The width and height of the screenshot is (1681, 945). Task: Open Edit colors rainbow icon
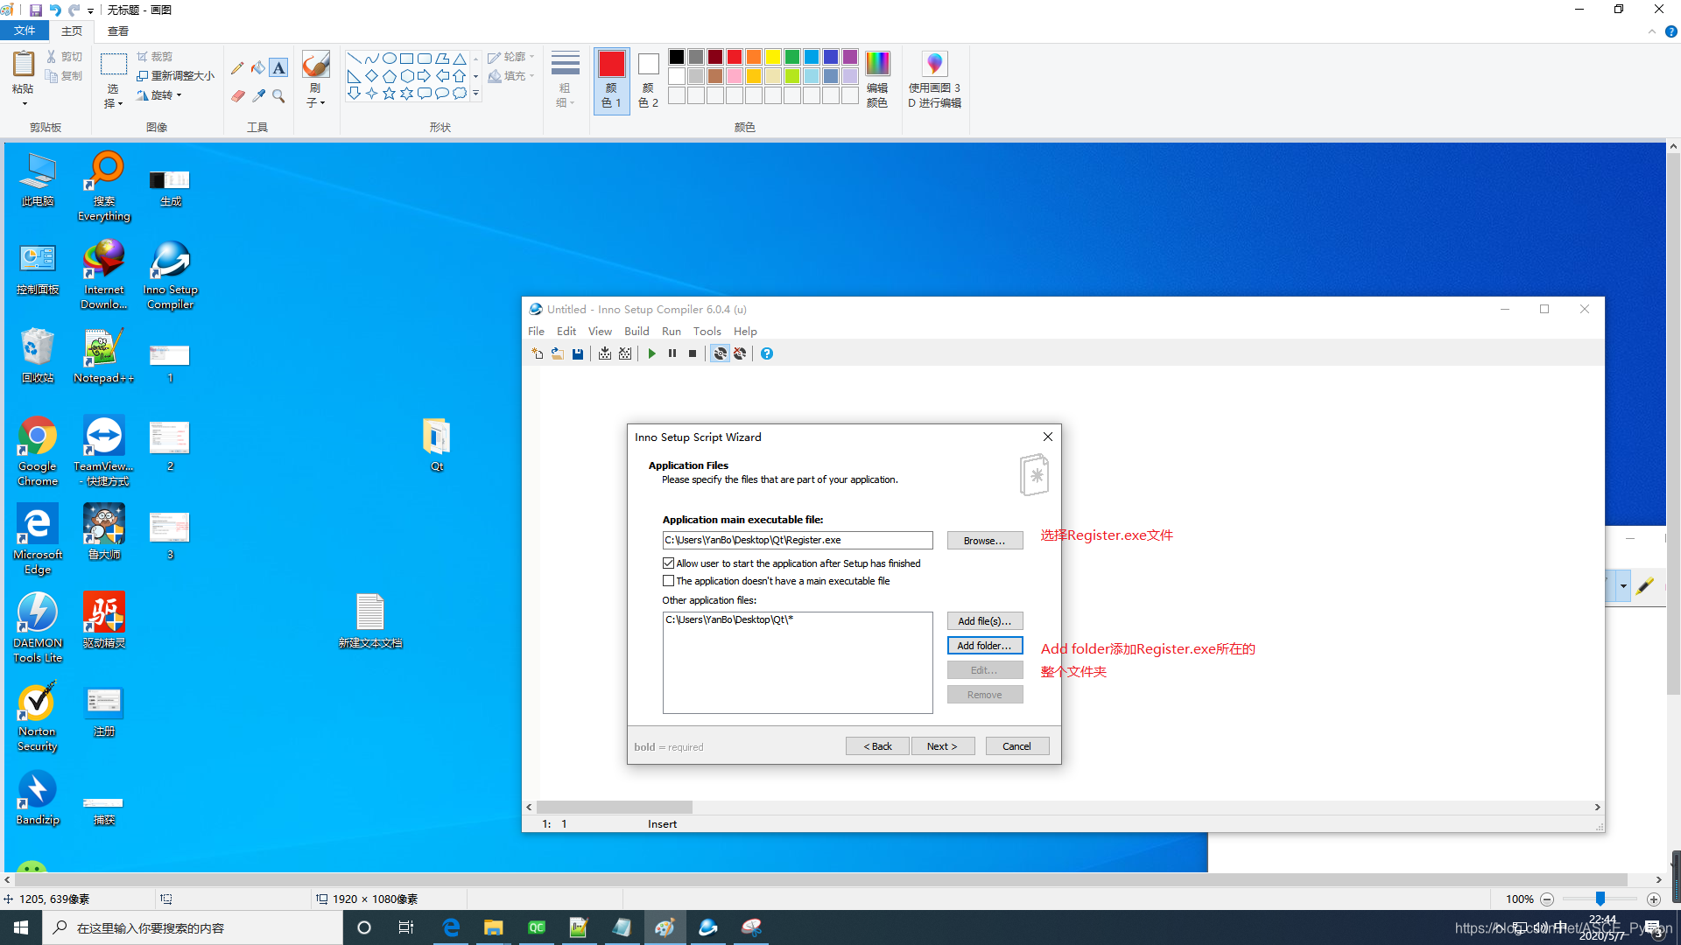(x=876, y=64)
